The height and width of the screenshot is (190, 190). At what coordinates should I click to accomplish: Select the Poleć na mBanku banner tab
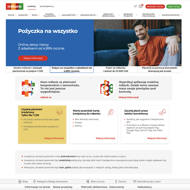click(116, 69)
